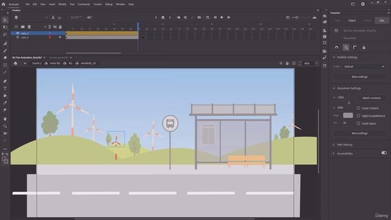Go to main BG symbol breadcrumb
This screenshot has width=391, height=220.
click(55, 64)
